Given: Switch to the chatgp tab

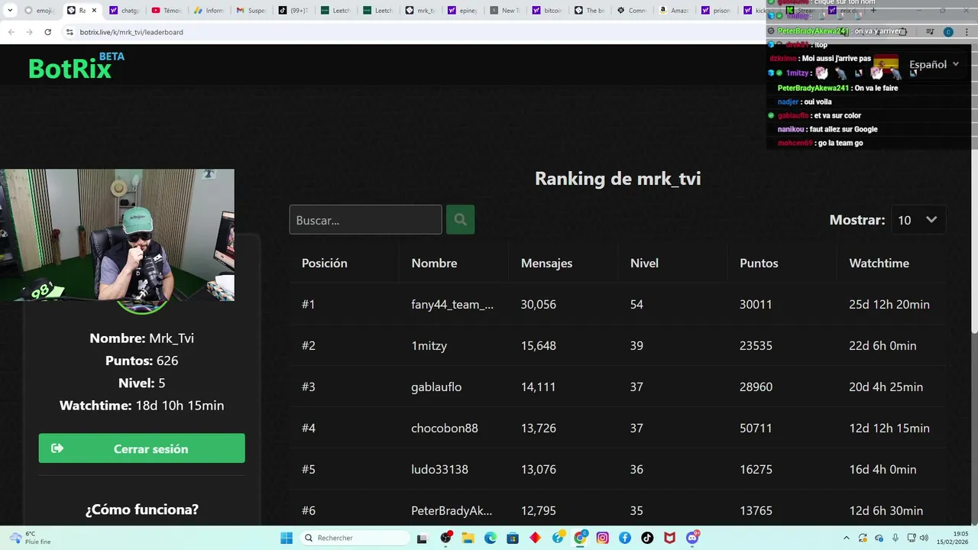Looking at the screenshot, I should click(124, 11).
